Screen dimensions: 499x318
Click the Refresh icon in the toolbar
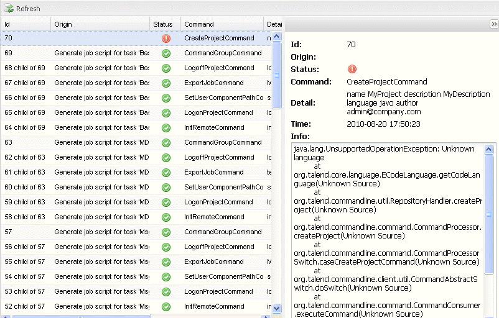coord(9,9)
